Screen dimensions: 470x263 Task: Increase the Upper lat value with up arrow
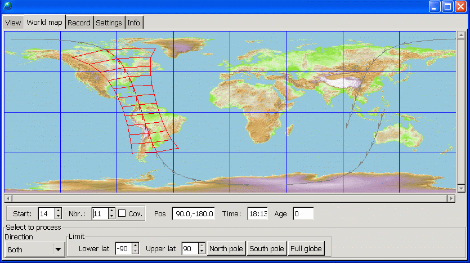202,246
